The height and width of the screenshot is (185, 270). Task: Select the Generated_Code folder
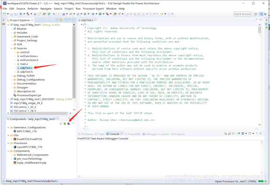[x=26, y=37]
